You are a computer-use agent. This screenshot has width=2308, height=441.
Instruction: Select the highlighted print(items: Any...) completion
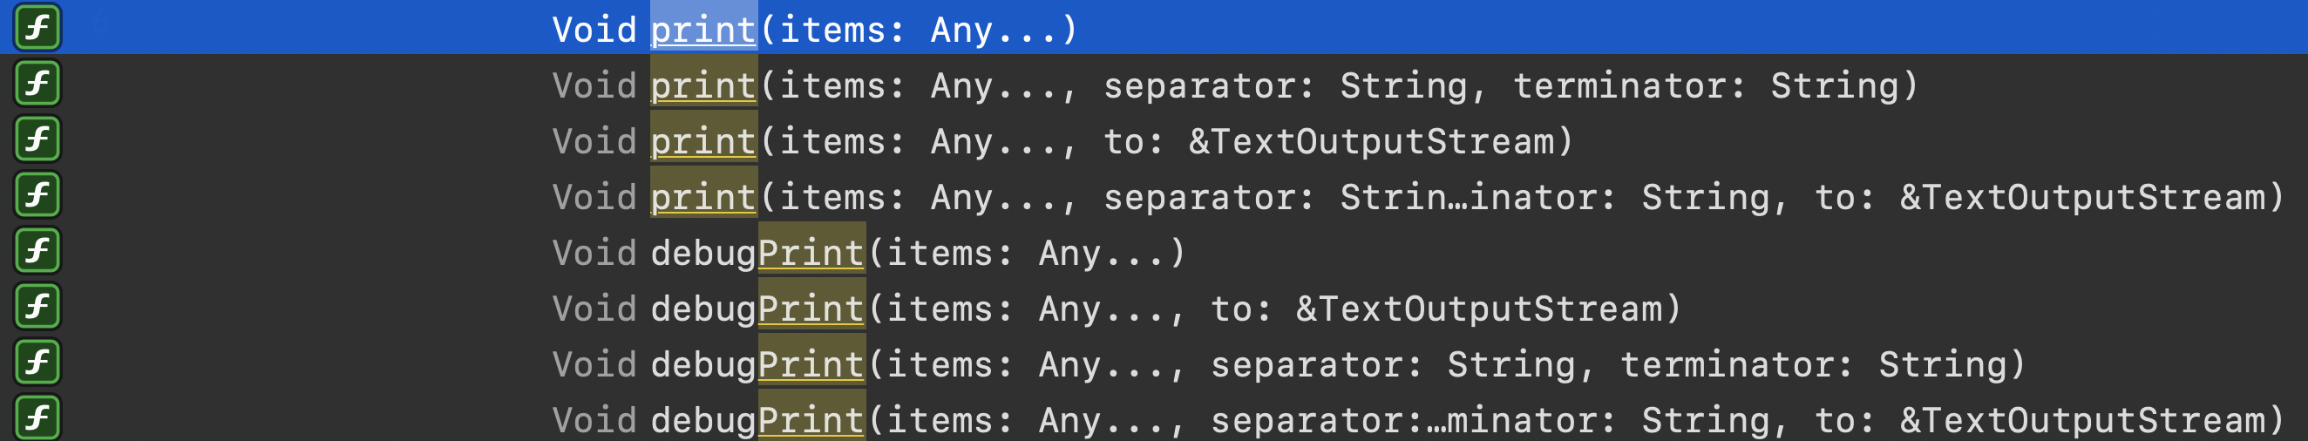[x=1154, y=27]
